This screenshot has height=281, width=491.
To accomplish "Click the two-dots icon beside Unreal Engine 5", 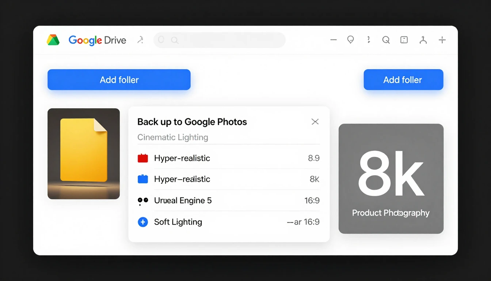I will (142, 201).
